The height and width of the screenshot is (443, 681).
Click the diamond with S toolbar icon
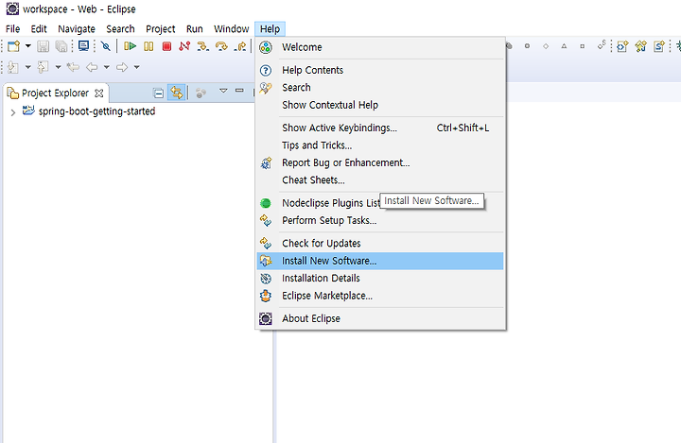point(602,45)
